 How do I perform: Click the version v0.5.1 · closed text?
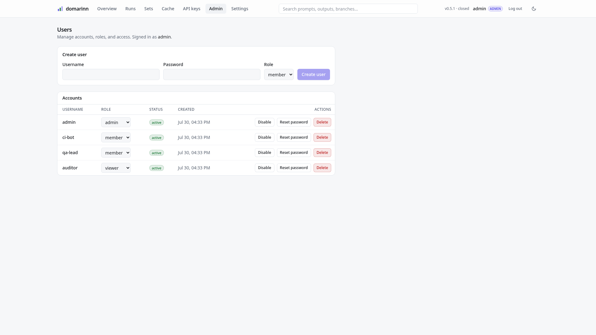pos(457,9)
